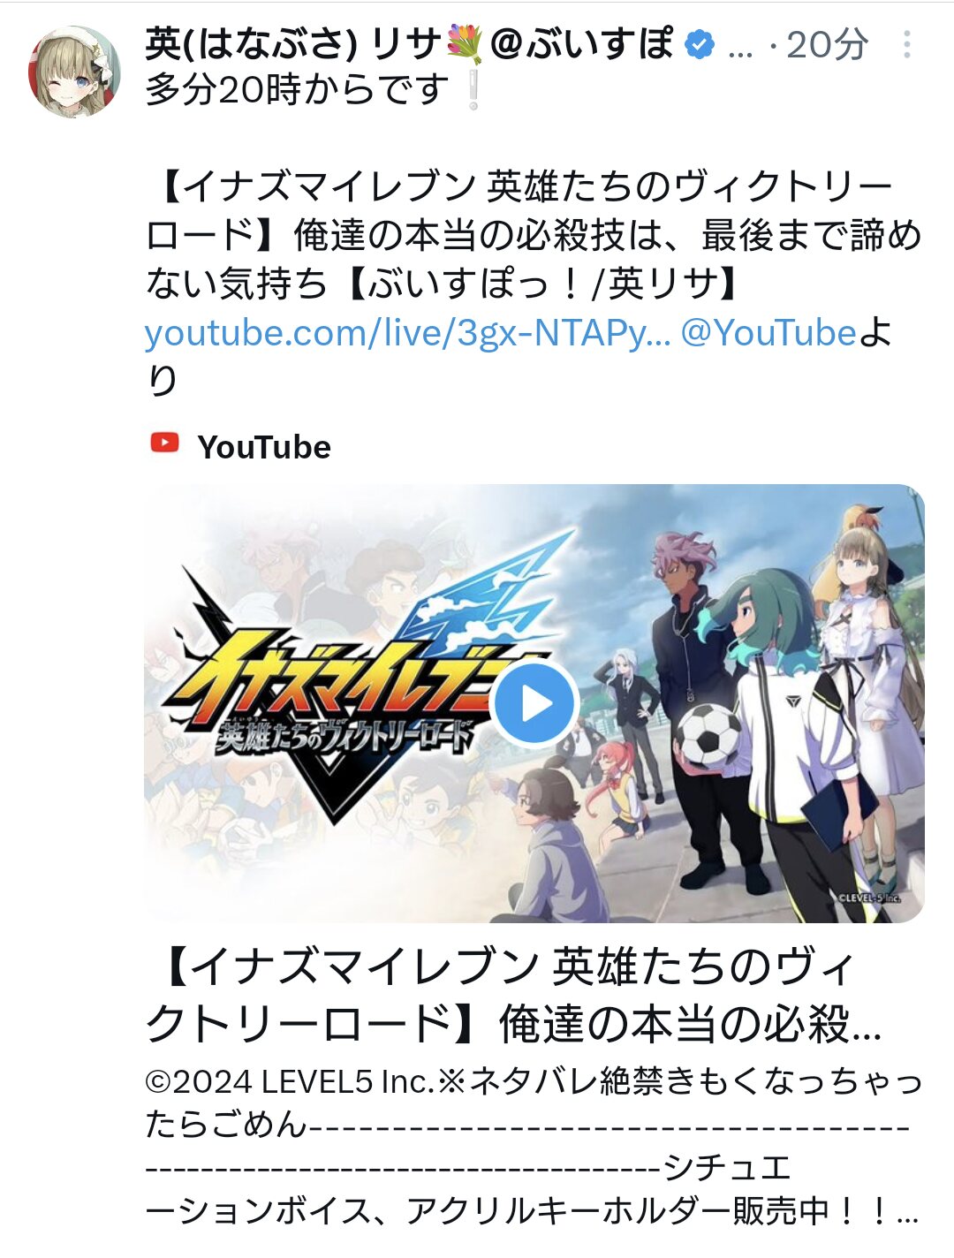Tap the blue verified badge
This screenshot has width=954, height=1258.
point(700,43)
